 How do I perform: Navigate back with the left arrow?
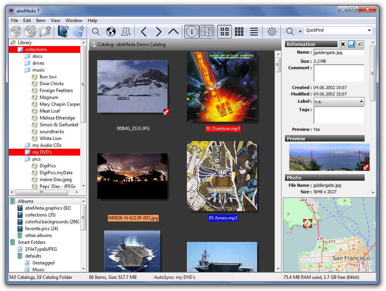click(x=144, y=32)
